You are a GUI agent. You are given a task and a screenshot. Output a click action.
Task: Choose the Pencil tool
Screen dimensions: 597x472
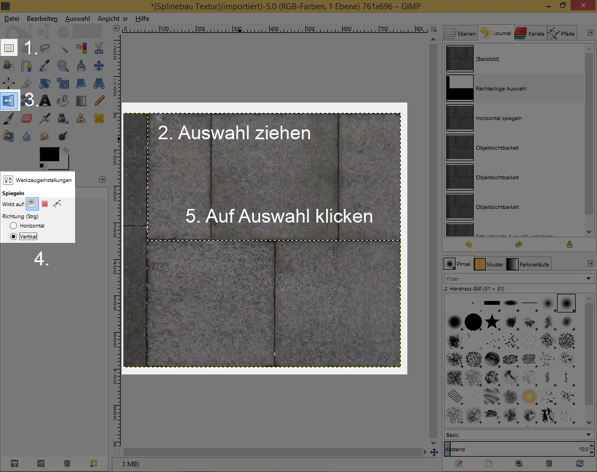[x=99, y=100]
